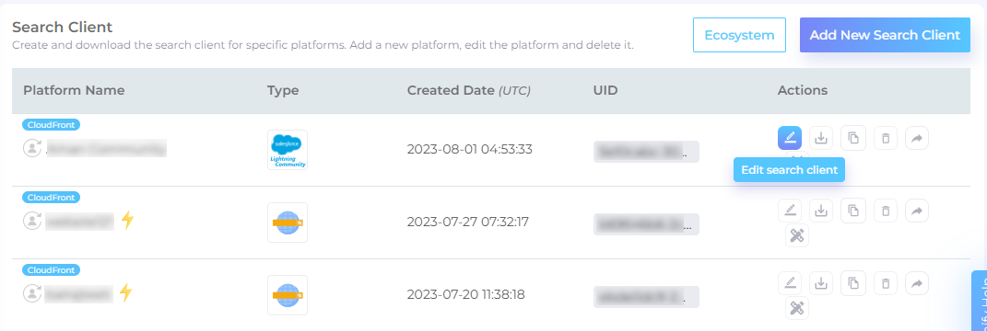Copy the first search client via duplicate icon

click(853, 138)
